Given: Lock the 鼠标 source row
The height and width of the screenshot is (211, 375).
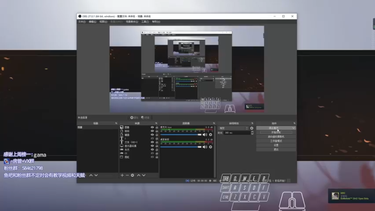Looking at the screenshot, I should pos(157,131).
